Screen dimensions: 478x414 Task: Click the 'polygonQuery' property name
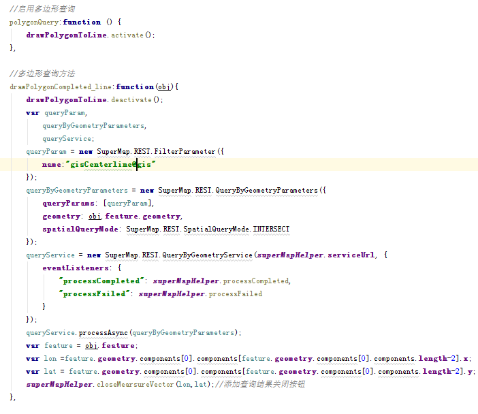[34, 22]
